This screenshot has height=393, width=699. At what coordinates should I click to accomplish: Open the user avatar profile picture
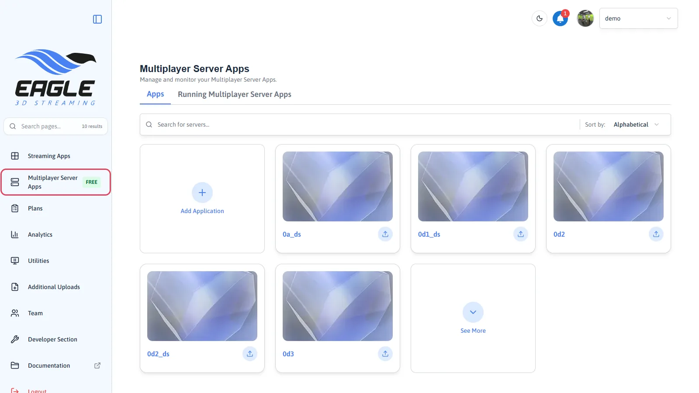pyautogui.click(x=585, y=18)
